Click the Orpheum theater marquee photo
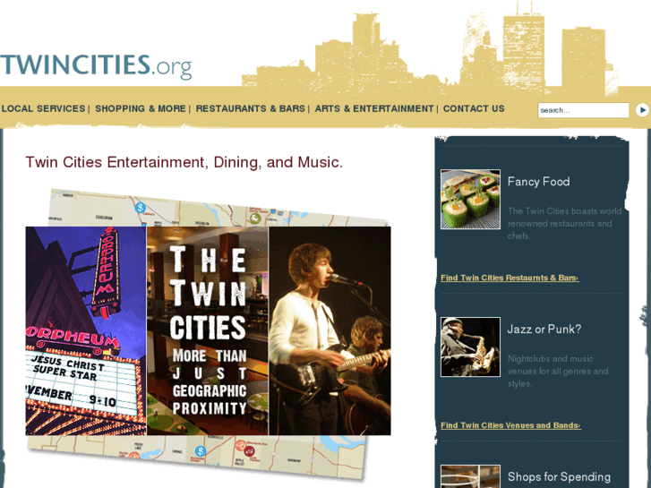 pyautogui.click(x=86, y=330)
